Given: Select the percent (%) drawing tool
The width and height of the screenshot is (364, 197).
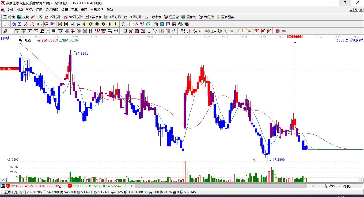Looking at the screenshot, I should tap(195, 31).
